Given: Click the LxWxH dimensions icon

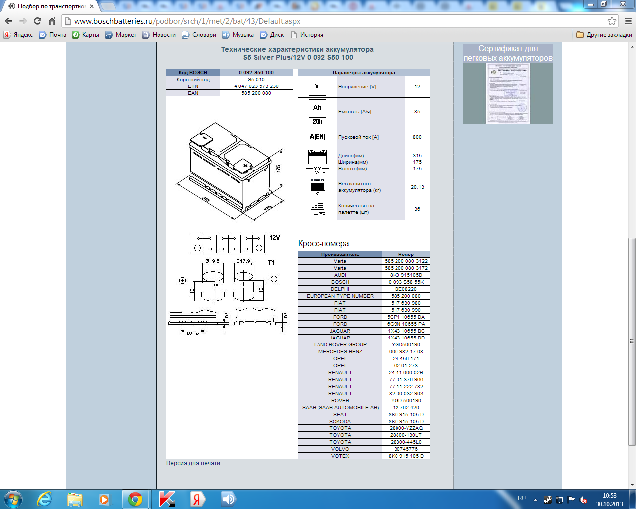Looking at the screenshot, I should [x=318, y=162].
